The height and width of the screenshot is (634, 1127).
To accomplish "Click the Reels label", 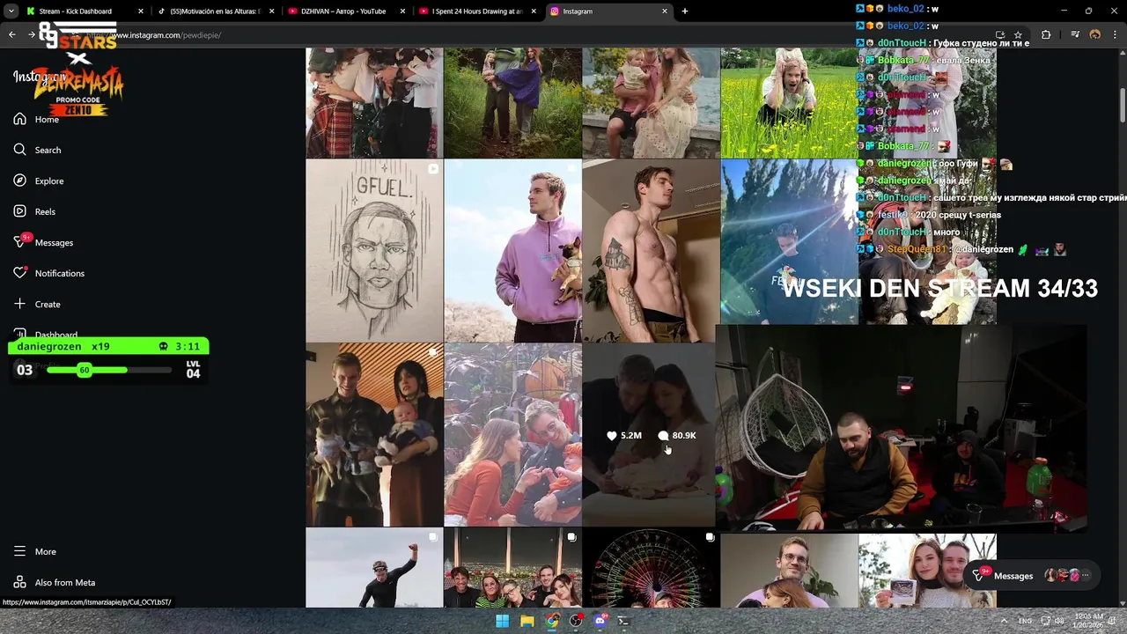I will coord(45,212).
